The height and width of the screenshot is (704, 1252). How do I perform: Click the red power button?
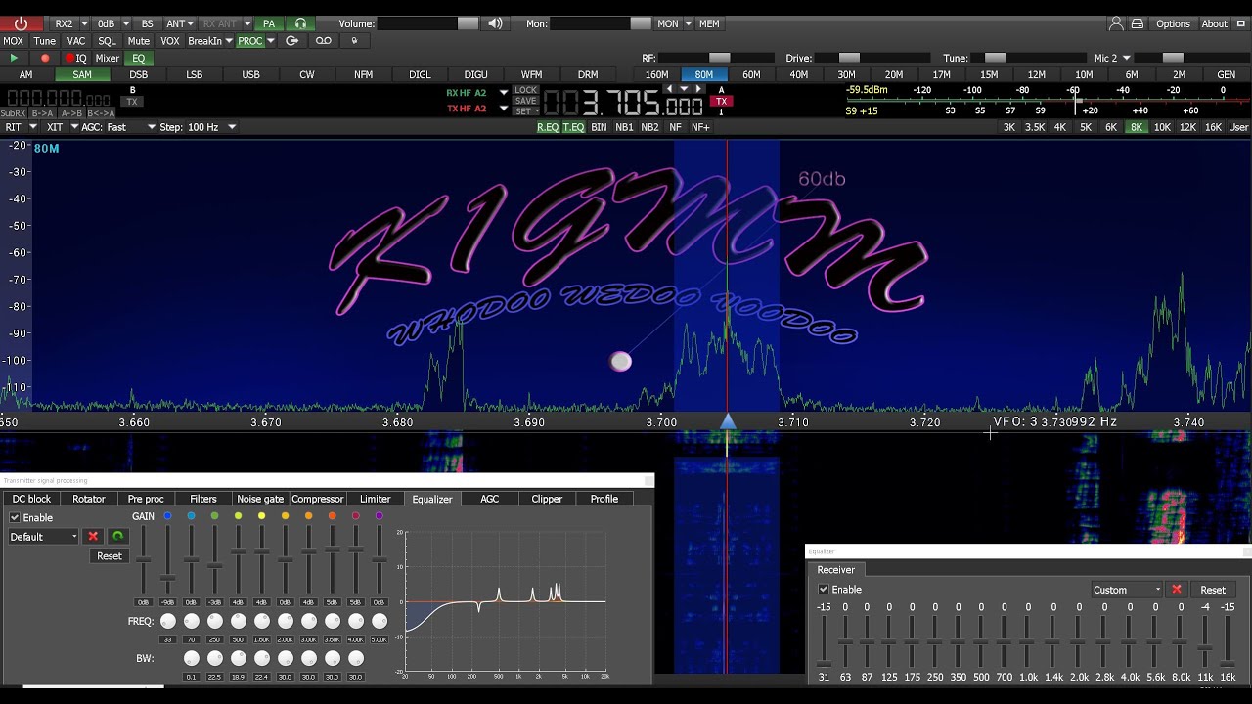[x=21, y=23]
